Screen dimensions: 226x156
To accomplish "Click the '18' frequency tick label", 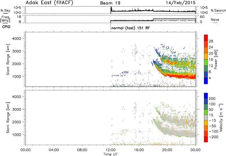I will [x=19, y=17].
